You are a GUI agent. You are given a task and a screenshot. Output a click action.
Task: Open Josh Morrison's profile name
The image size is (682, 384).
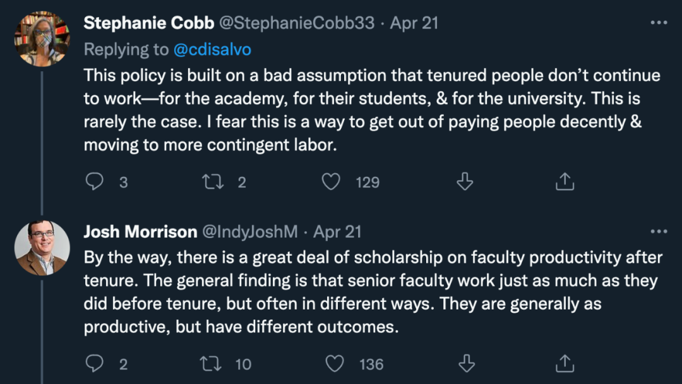pyautogui.click(x=140, y=232)
